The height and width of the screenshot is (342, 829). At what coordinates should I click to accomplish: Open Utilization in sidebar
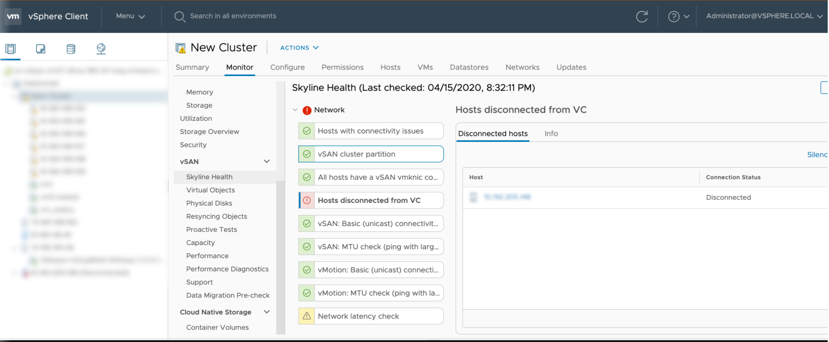coord(196,119)
